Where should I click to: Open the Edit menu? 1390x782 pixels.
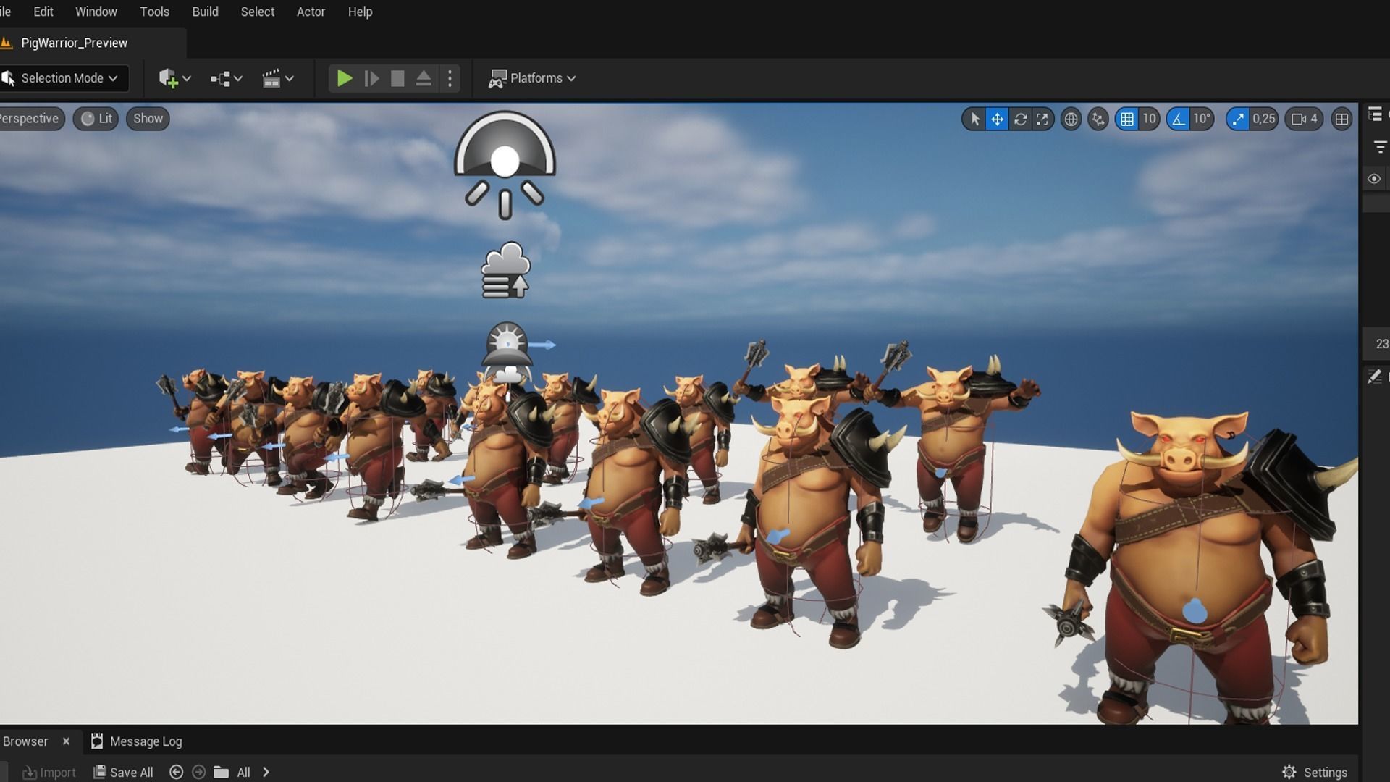pyautogui.click(x=43, y=12)
